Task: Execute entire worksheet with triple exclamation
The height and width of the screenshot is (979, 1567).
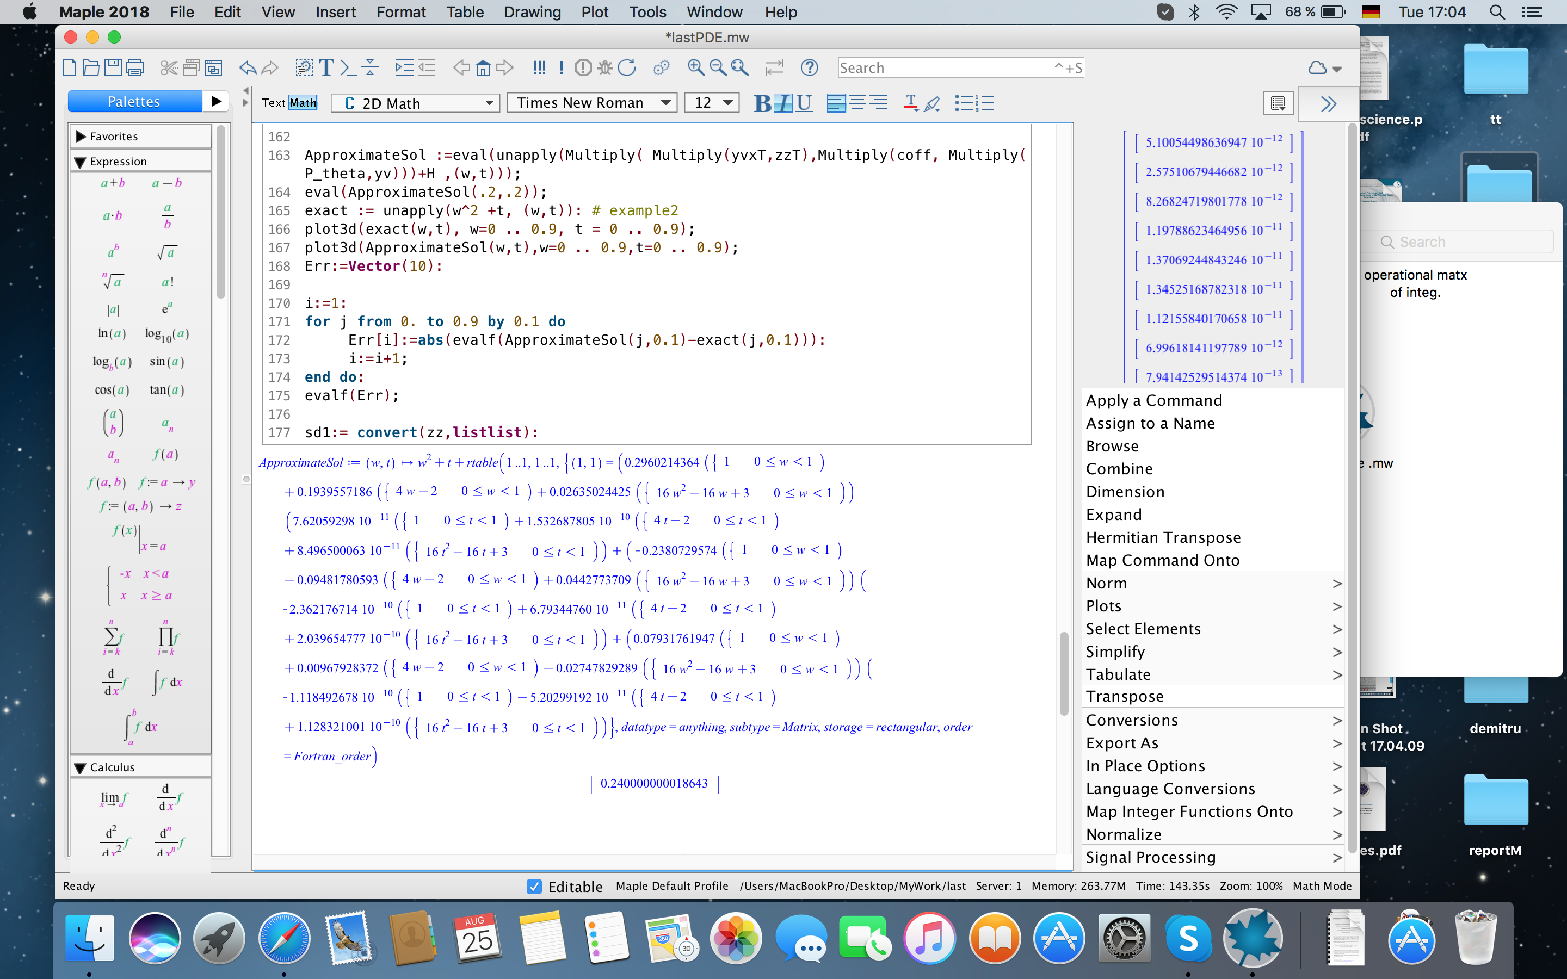Action: point(539,67)
